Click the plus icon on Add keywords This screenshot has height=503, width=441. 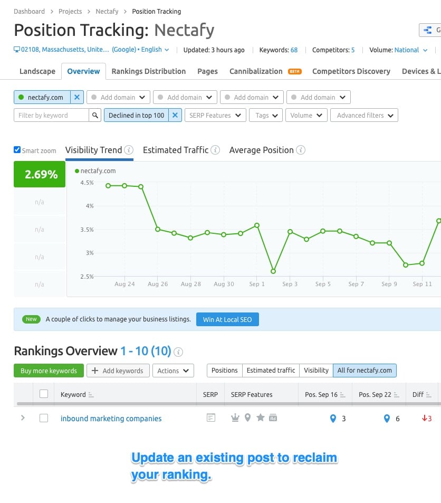click(x=95, y=371)
